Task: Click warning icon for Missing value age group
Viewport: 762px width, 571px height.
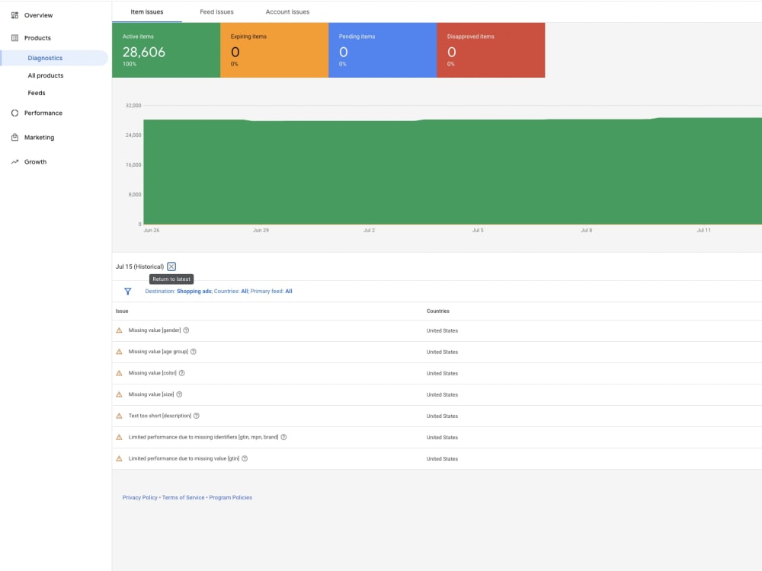Action: [119, 352]
